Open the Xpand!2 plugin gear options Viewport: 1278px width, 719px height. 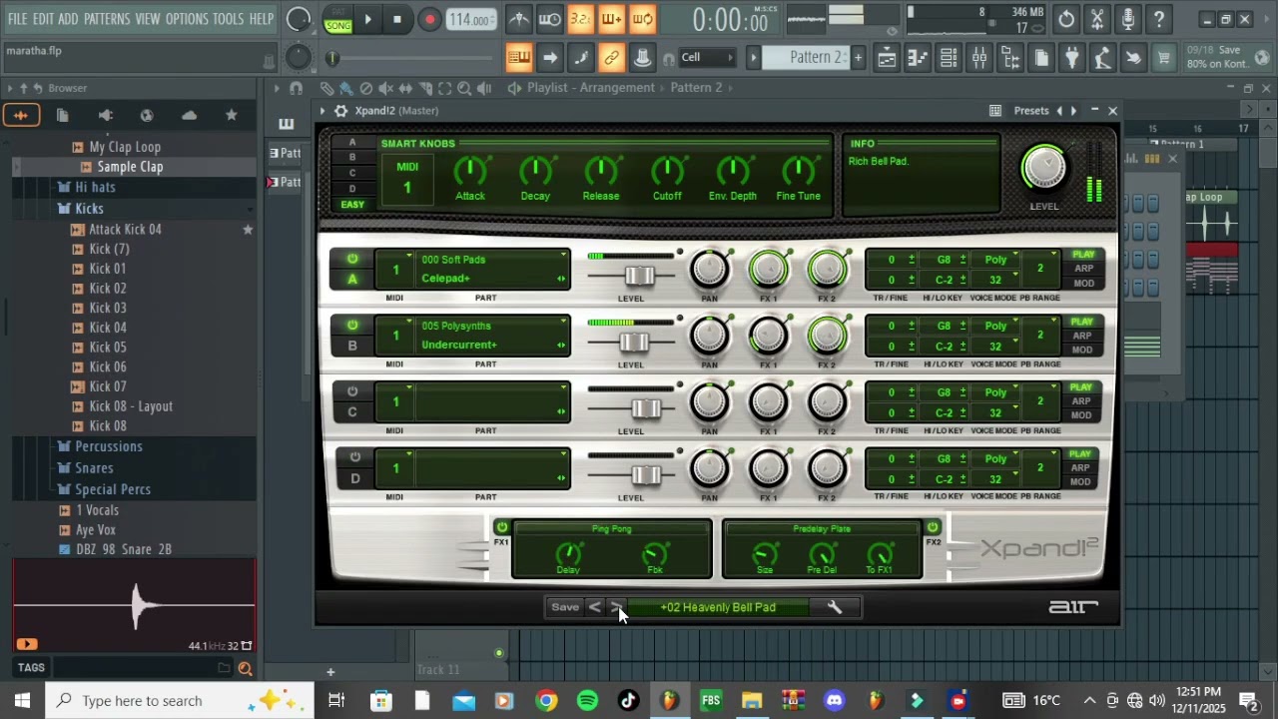pyautogui.click(x=340, y=111)
